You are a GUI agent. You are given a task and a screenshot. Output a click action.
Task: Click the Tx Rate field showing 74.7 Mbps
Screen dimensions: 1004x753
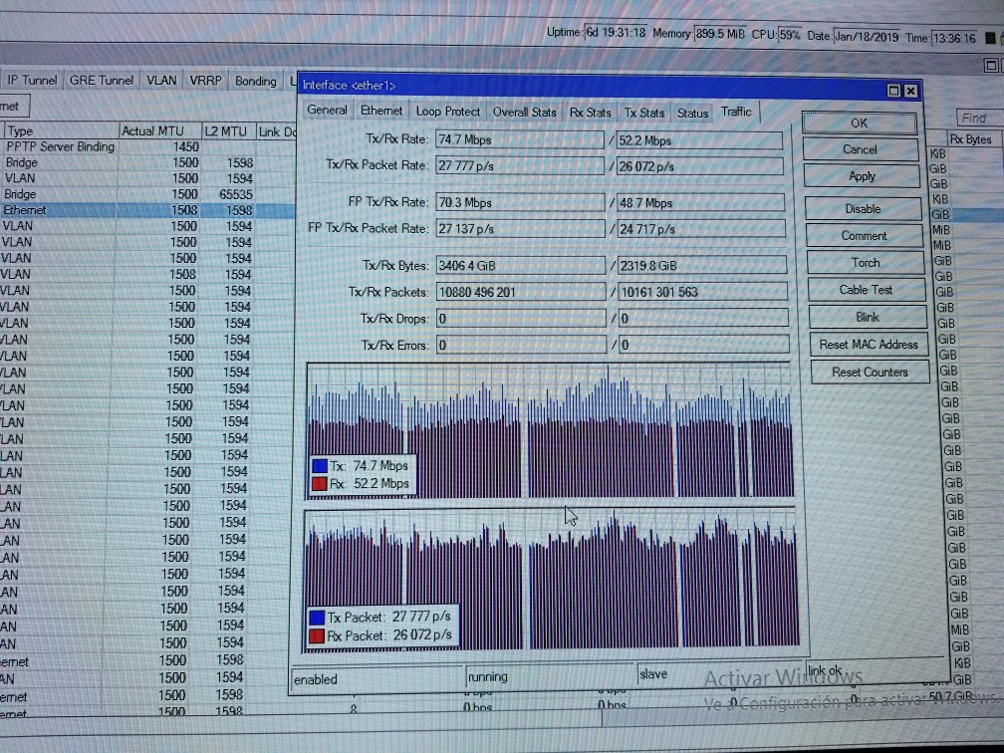[x=519, y=139]
